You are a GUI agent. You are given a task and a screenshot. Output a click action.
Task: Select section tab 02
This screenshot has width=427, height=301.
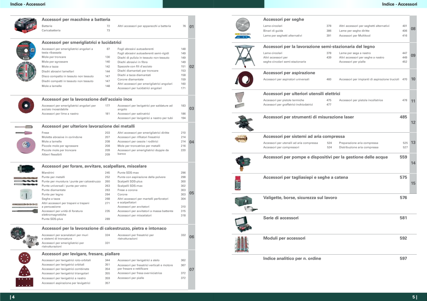click(x=192, y=67)
